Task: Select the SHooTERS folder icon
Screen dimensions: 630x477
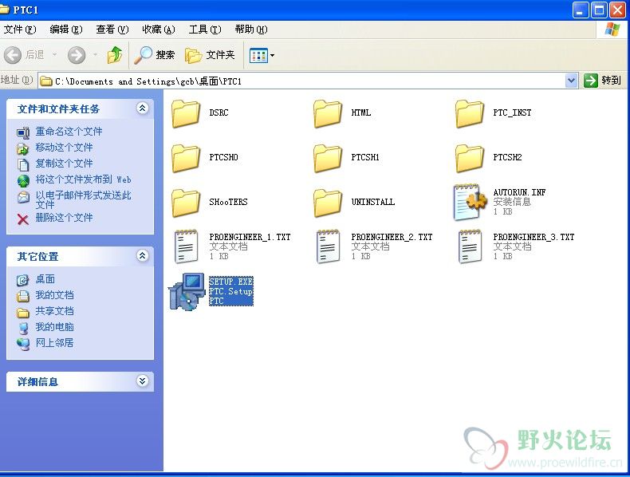Action: [x=186, y=203]
